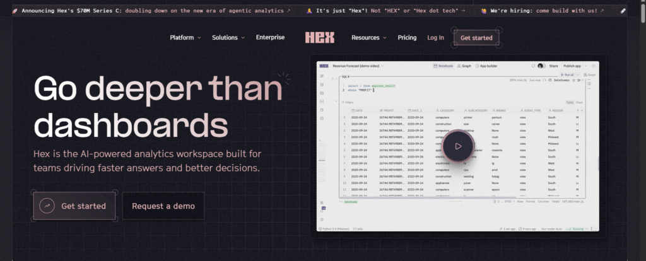Select the Notebook tab in demo video
The height and width of the screenshot is (261, 646).
(x=443, y=66)
